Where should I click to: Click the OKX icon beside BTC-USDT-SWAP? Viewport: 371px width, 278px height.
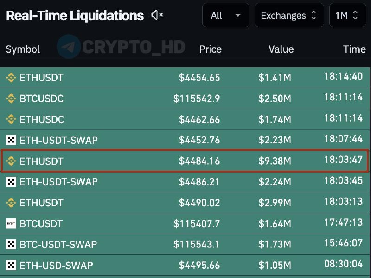(11, 245)
